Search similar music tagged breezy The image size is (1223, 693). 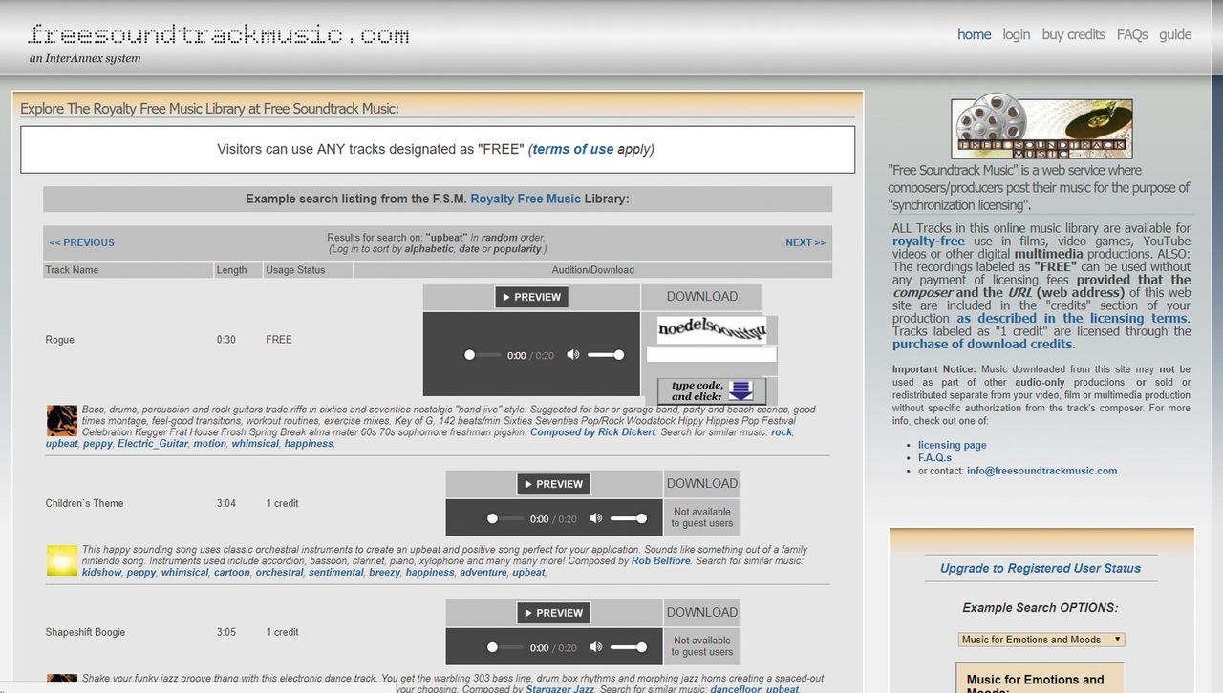pos(384,573)
